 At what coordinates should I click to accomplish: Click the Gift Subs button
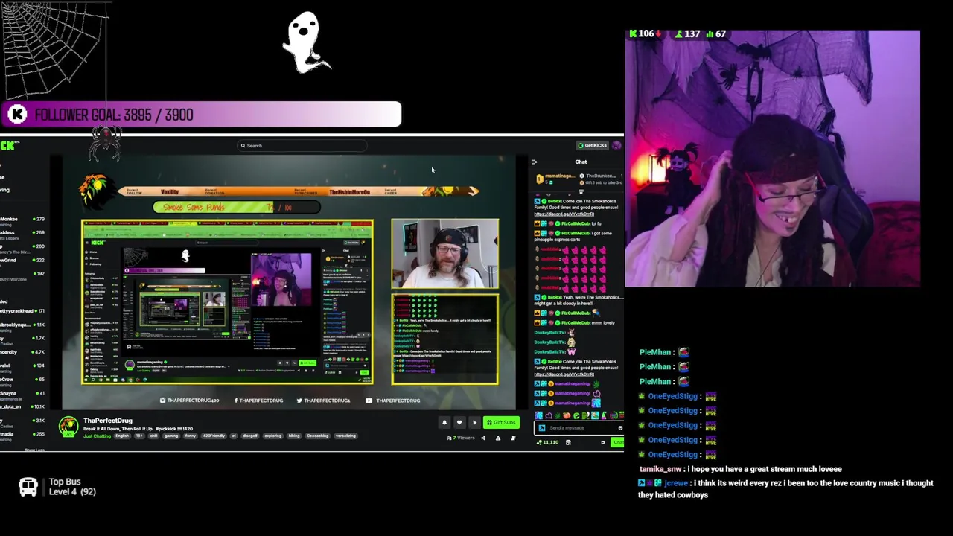click(501, 423)
